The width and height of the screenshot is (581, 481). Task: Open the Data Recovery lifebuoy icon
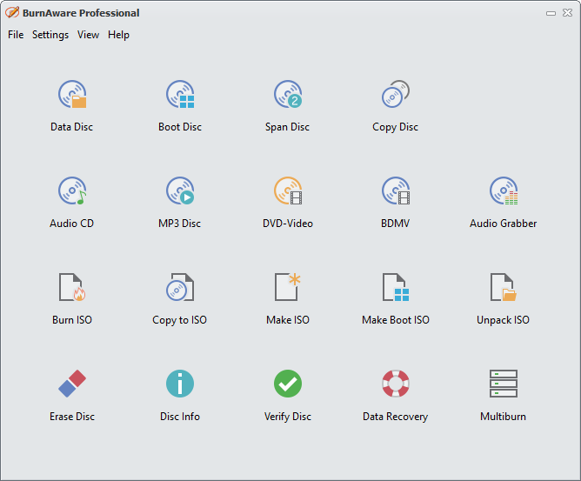click(x=396, y=384)
